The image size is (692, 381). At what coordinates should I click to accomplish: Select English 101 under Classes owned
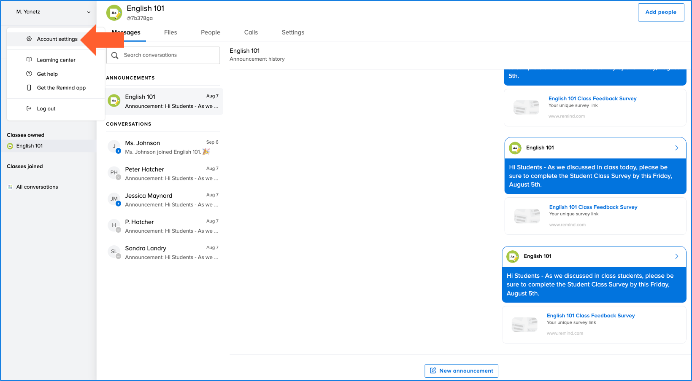click(x=30, y=146)
